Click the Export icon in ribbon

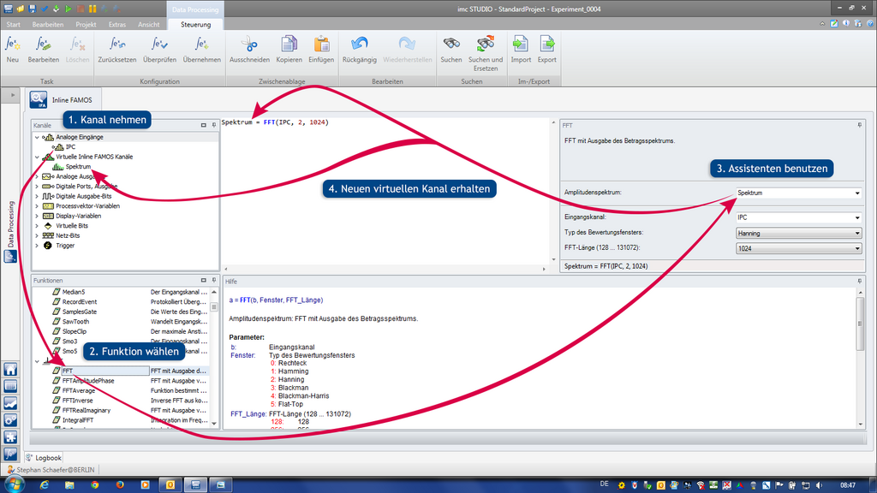[546, 45]
